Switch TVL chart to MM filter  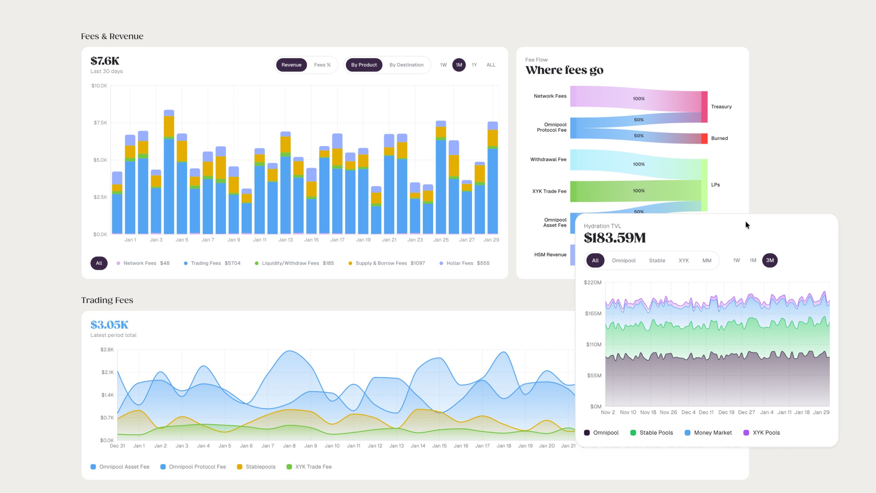pyautogui.click(x=707, y=260)
